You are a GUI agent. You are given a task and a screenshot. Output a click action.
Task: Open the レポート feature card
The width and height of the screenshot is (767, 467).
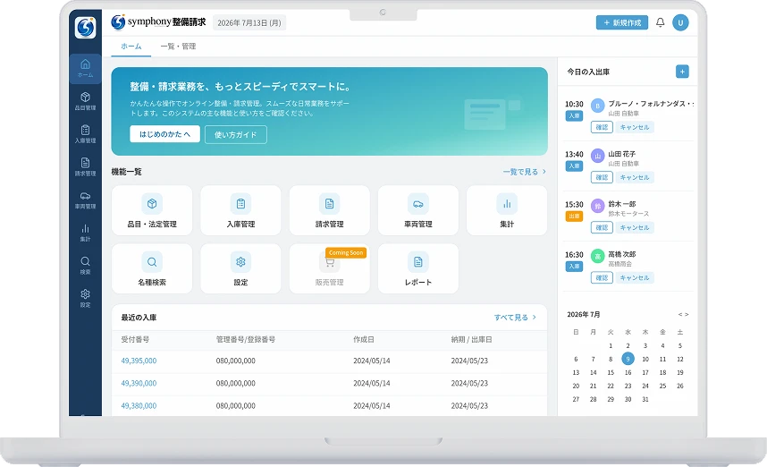(x=418, y=268)
